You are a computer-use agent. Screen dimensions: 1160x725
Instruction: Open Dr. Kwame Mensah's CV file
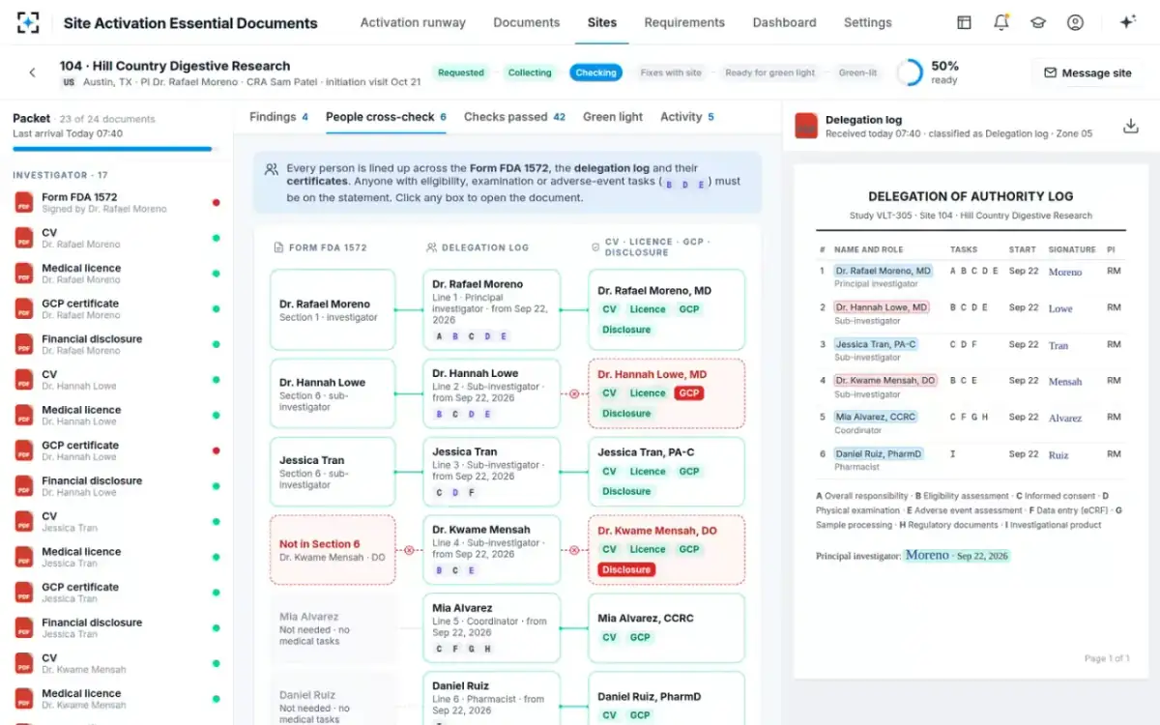point(116,663)
